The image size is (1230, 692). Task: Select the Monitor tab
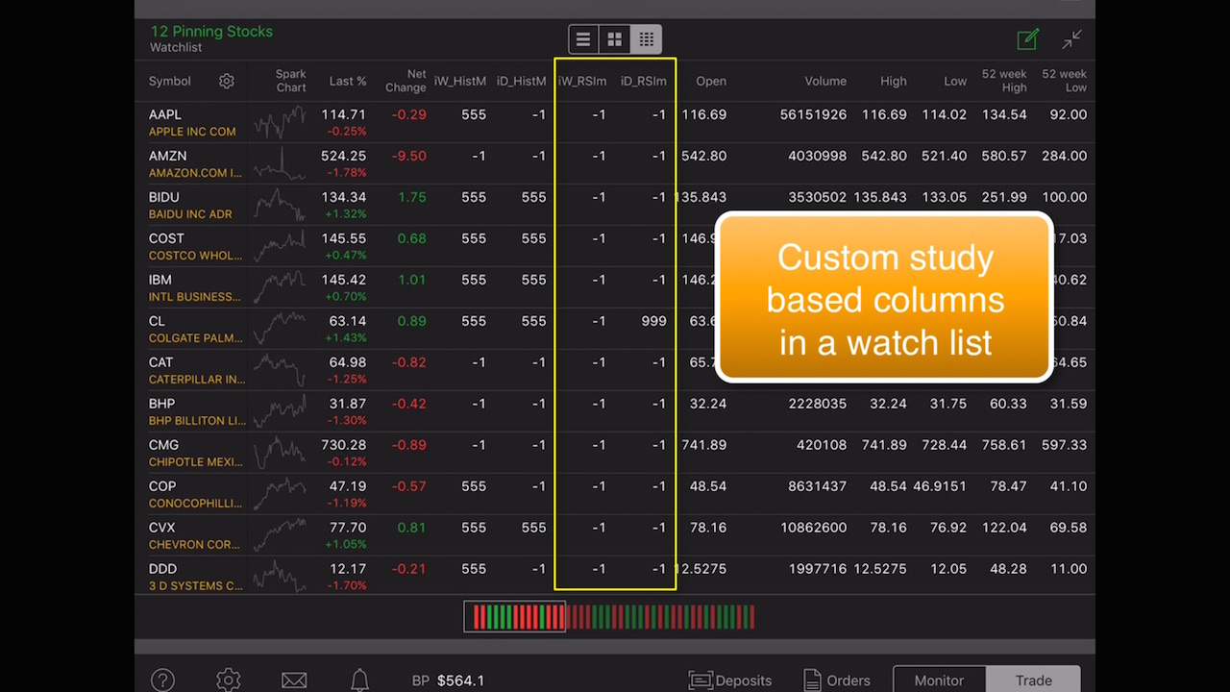point(939,680)
